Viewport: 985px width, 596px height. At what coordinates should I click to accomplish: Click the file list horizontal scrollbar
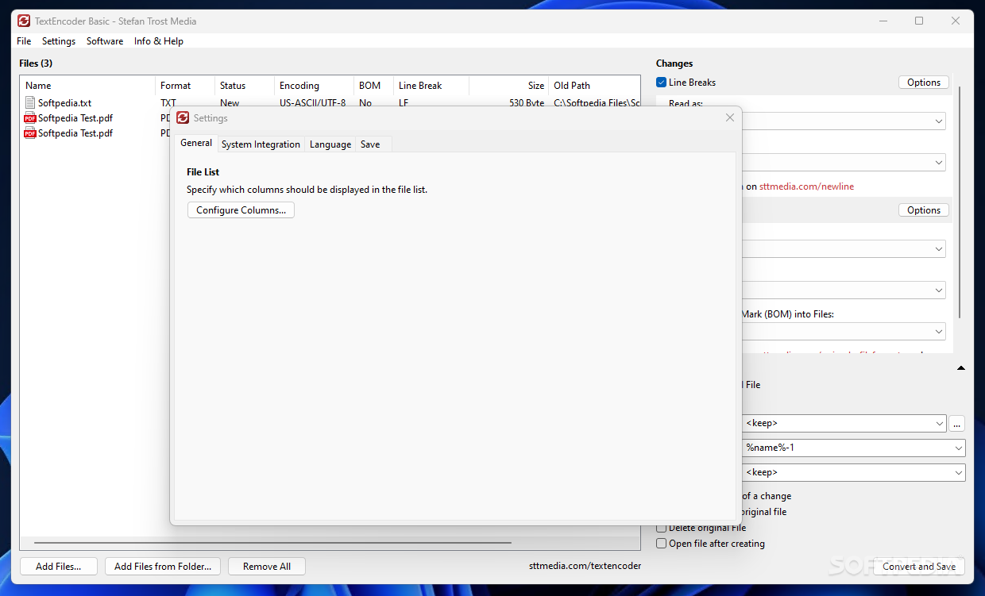coord(272,544)
